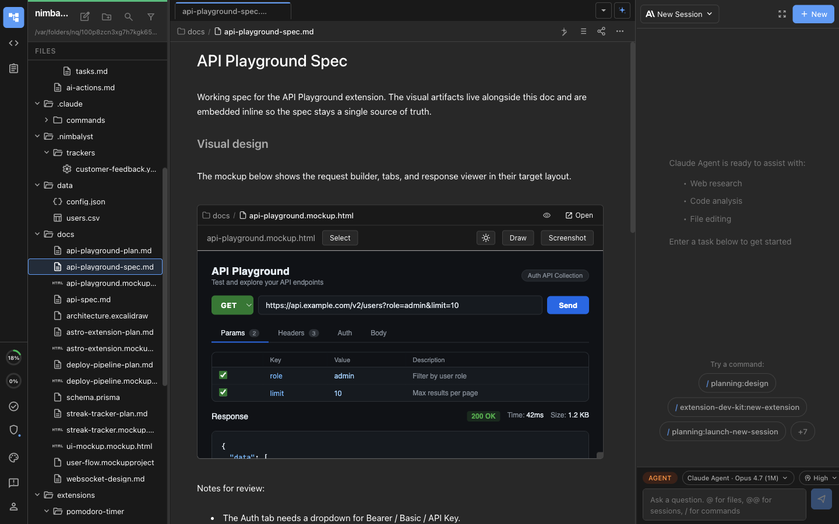
Task: Collapse the extensions folder
Action: coord(37,495)
